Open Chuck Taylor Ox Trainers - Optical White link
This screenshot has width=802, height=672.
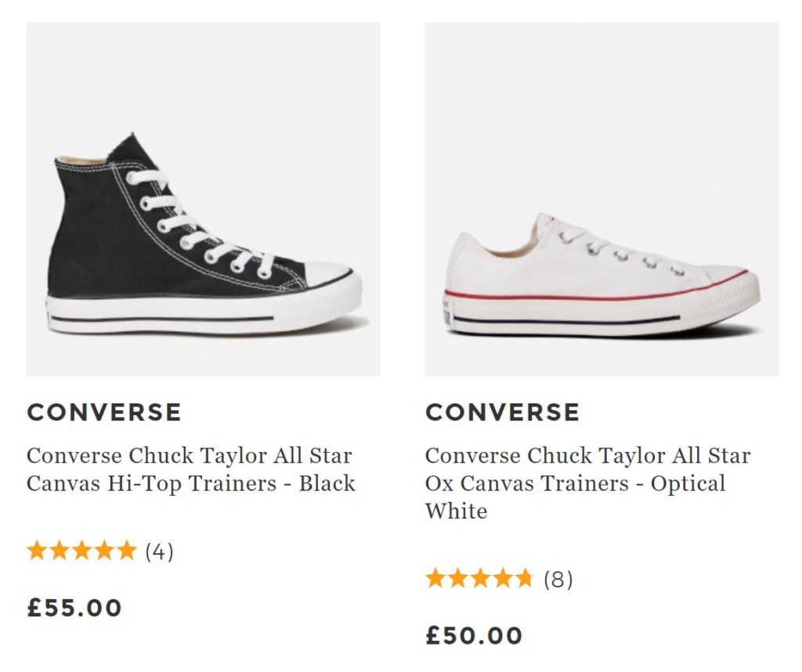(587, 482)
